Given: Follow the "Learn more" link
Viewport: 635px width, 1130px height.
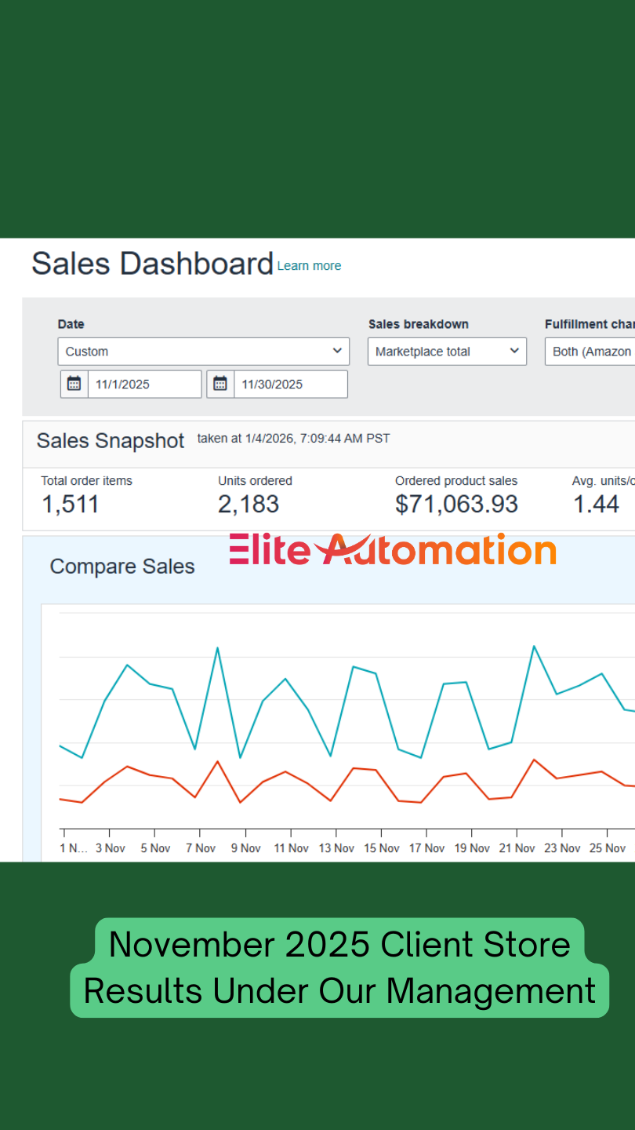Looking at the screenshot, I should [x=309, y=266].
